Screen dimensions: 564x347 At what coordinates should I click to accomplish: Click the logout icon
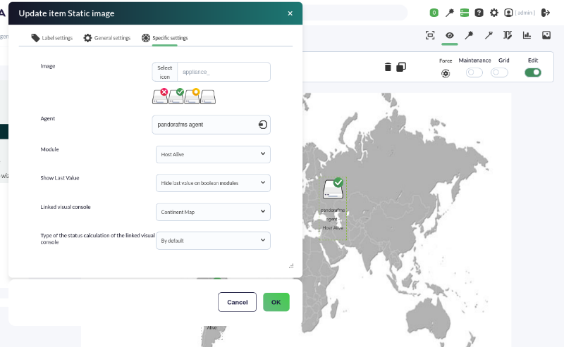pos(546,13)
